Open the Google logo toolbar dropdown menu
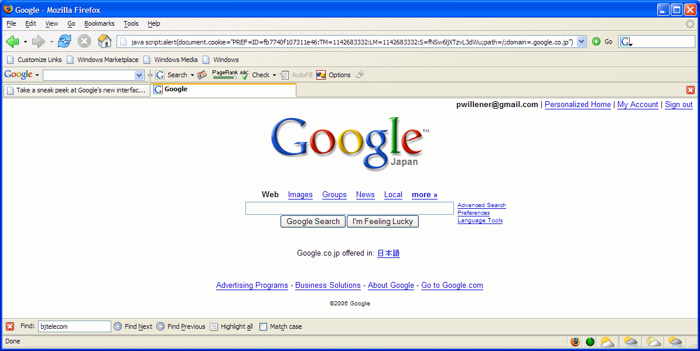This screenshot has width=700, height=351. pos(37,75)
